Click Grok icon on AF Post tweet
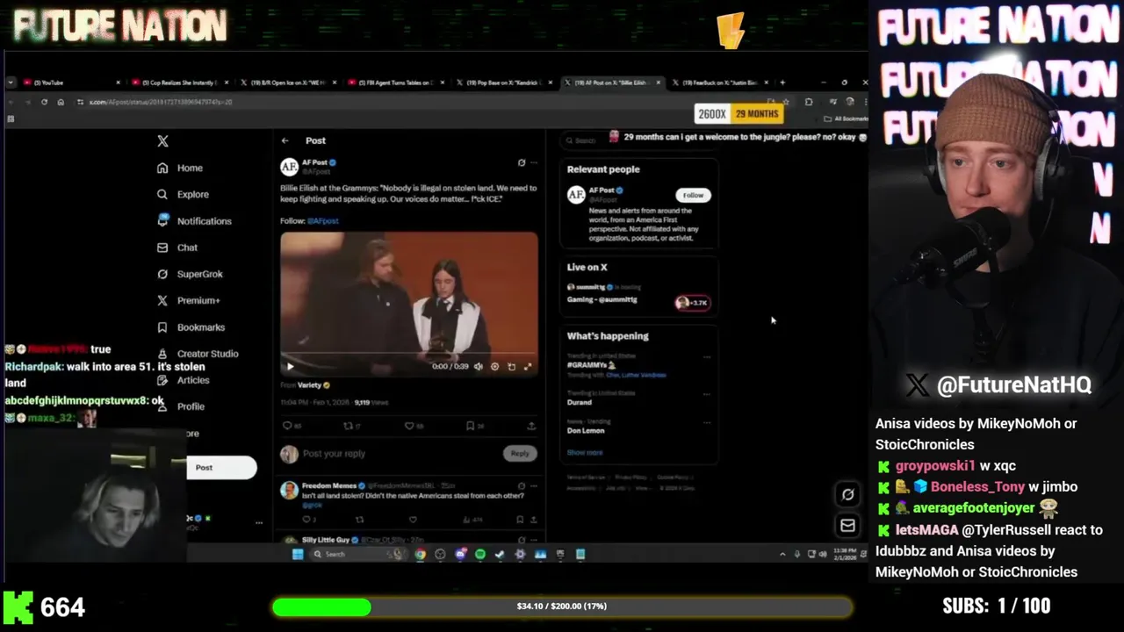 522,162
